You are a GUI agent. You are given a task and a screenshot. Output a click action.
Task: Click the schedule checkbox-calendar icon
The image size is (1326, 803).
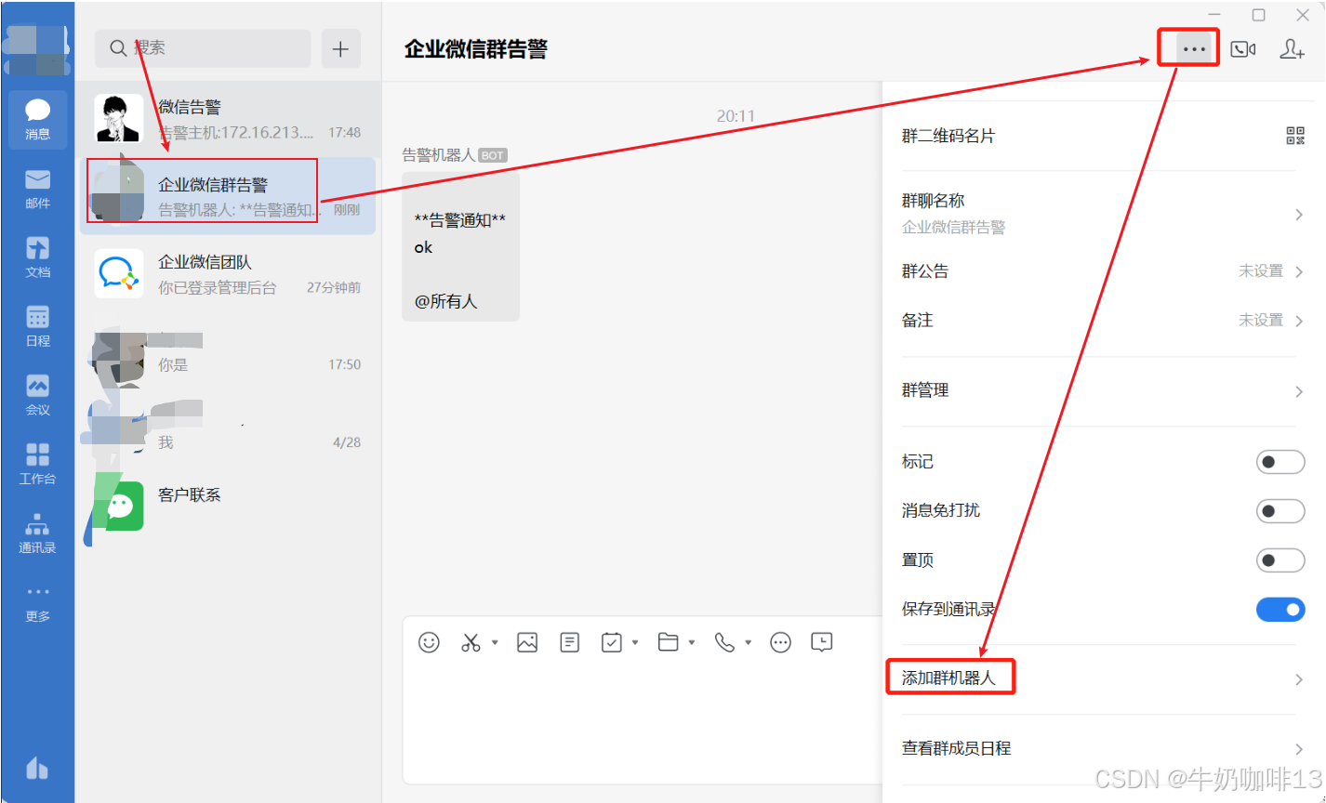[x=611, y=642]
